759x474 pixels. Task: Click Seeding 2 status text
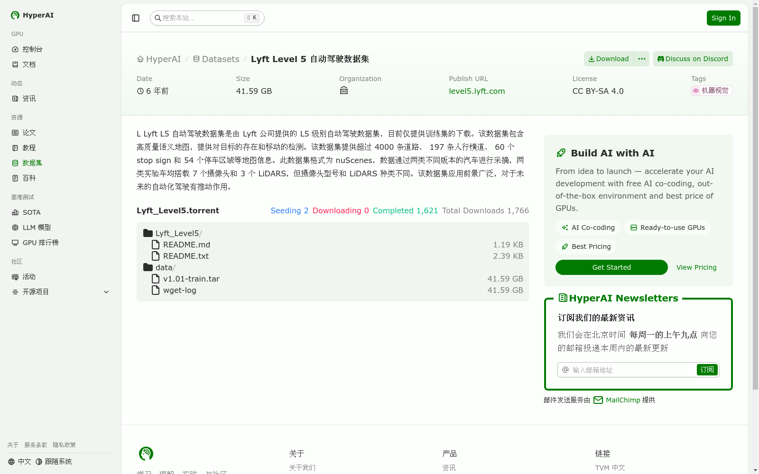(289, 210)
